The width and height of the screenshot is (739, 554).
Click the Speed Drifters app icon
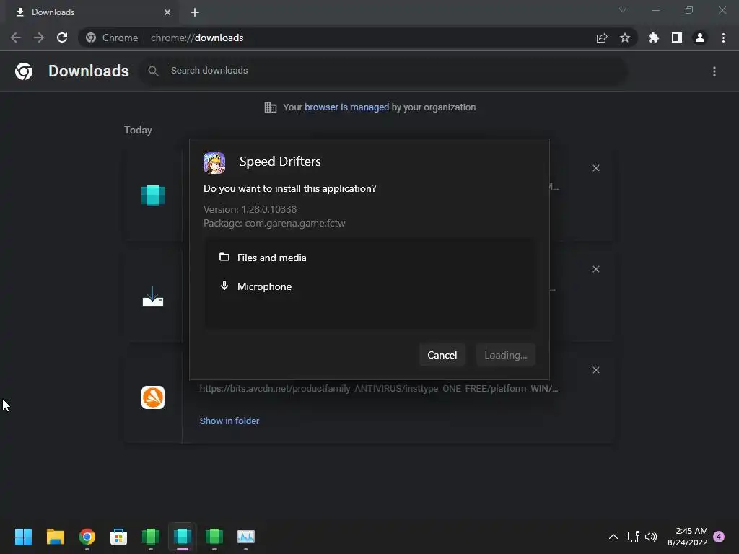[x=214, y=162]
